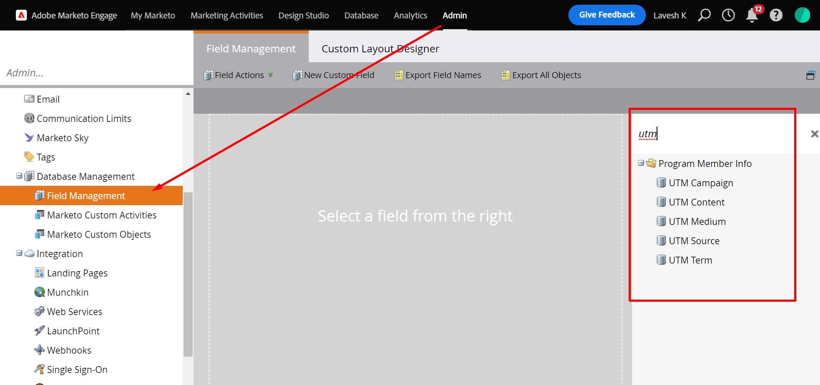
Task: Click the LaunchPoint rocket icon
Action: click(x=40, y=330)
